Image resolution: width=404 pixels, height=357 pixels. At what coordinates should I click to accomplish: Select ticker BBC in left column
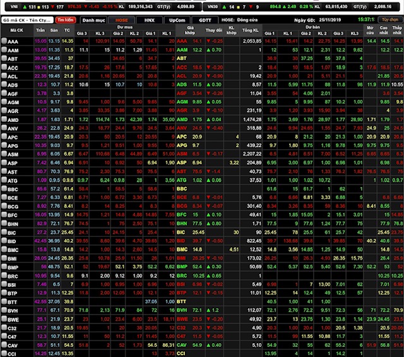(13, 190)
